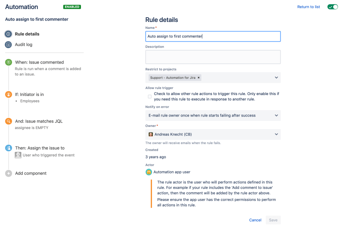Click 'The owner will receive emails' hint
This screenshot has width=344, height=228.
tap(183, 143)
